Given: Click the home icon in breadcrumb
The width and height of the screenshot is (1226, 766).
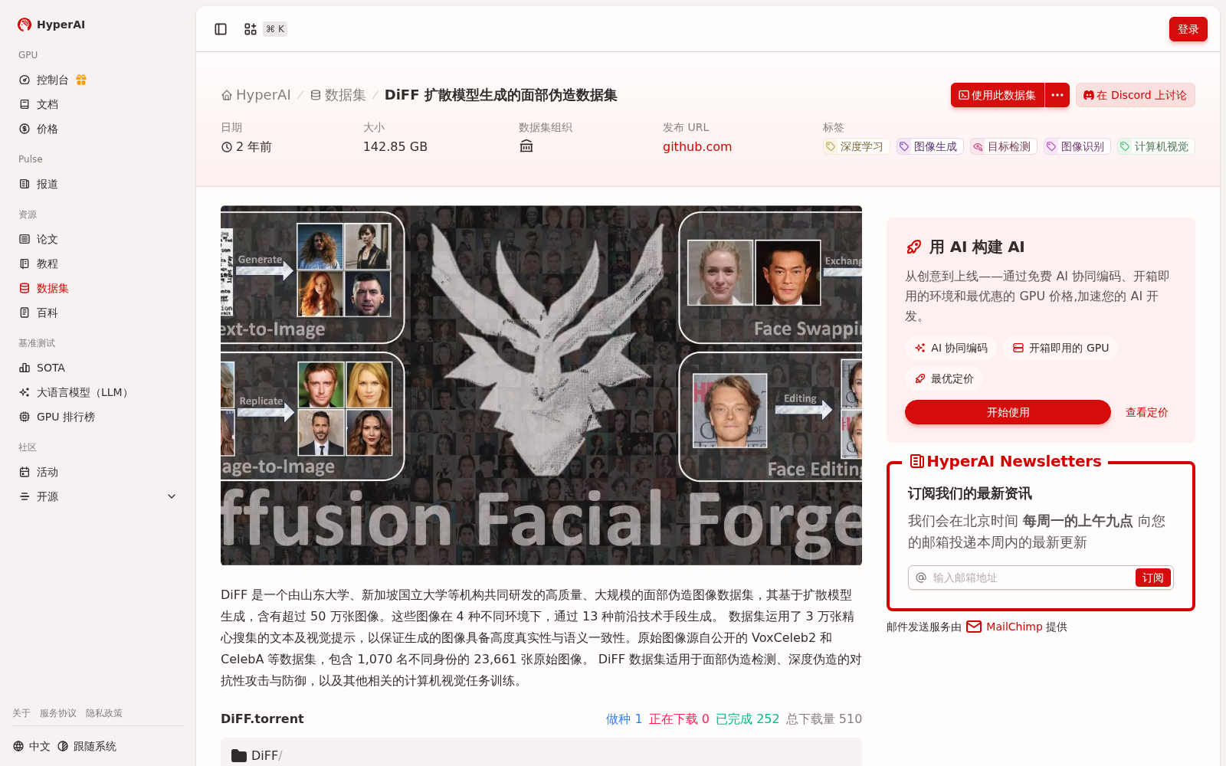Looking at the screenshot, I should [x=227, y=95].
